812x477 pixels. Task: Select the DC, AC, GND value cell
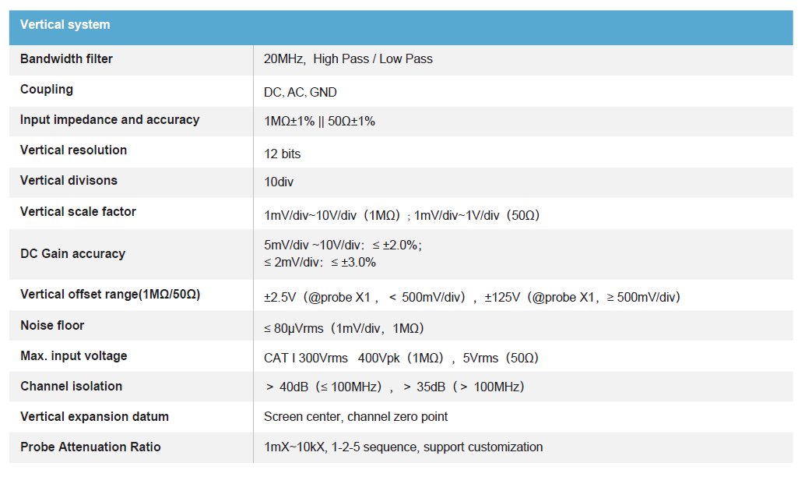[x=301, y=92]
